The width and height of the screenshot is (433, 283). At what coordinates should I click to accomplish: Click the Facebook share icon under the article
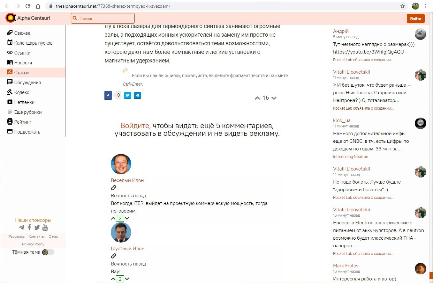[x=108, y=95]
